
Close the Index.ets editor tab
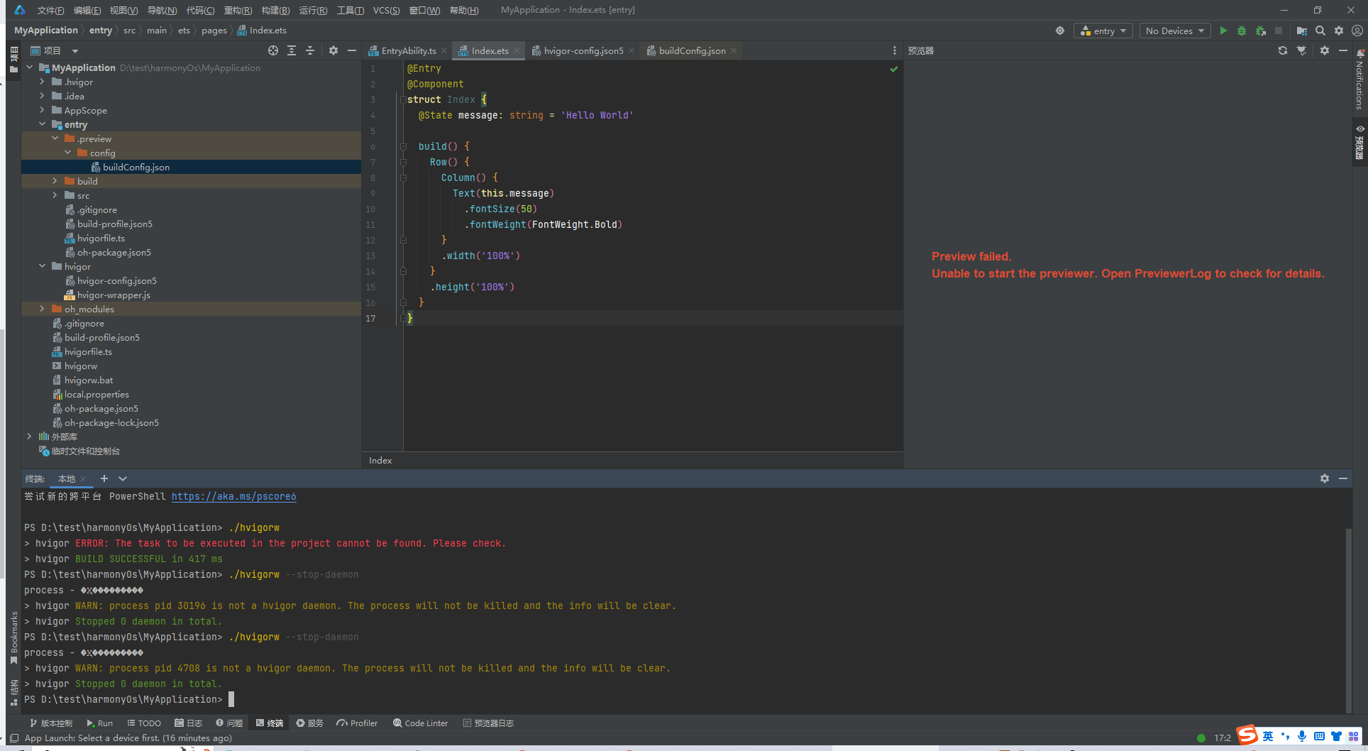point(517,50)
